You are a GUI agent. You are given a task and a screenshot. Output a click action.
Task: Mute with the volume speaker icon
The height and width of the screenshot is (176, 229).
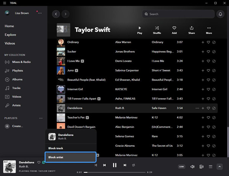pyautogui.click(x=192, y=167)
